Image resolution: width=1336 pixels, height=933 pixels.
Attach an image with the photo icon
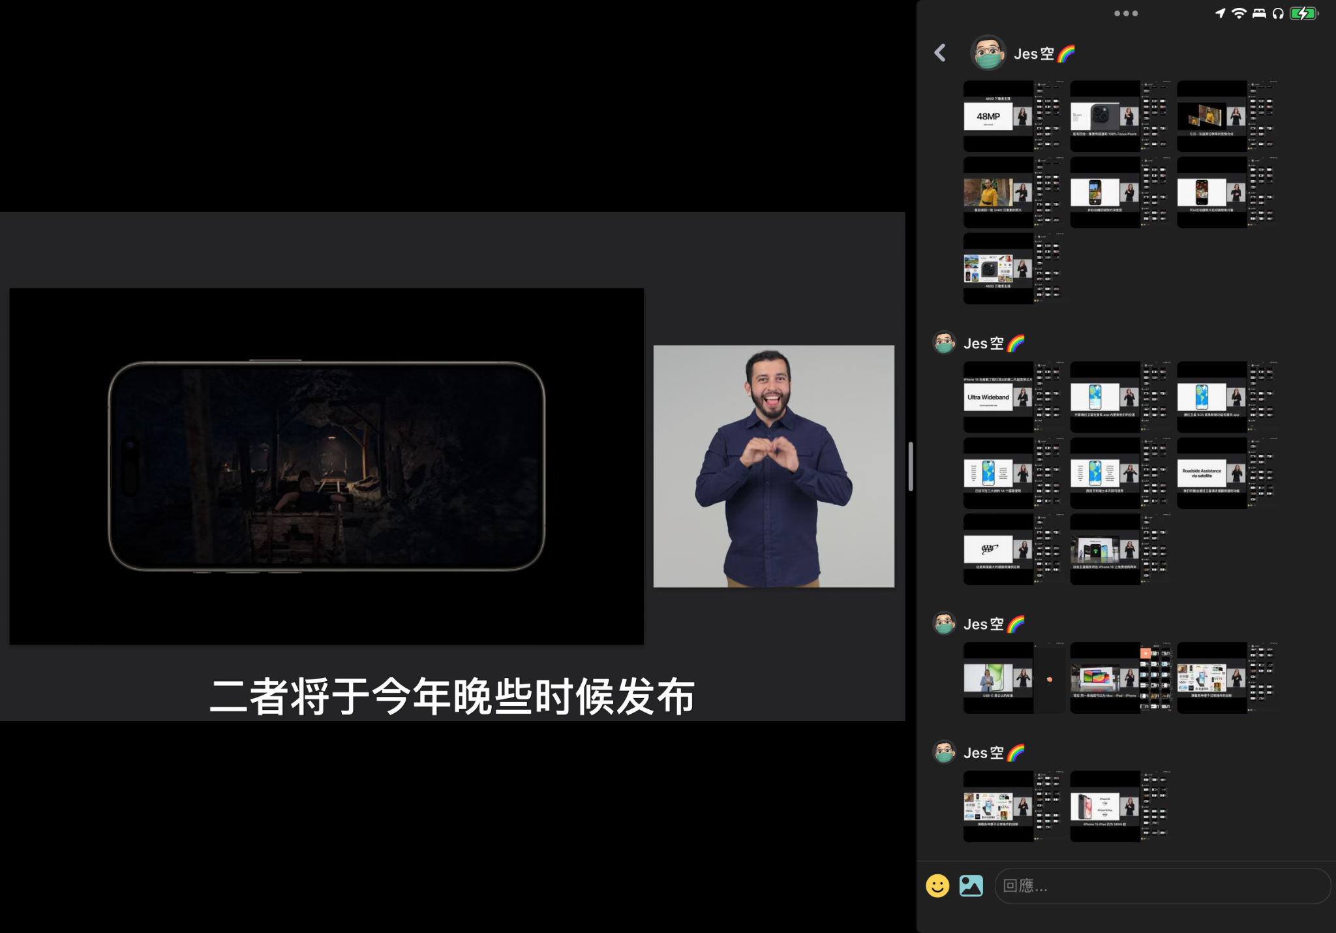pos(971,885)
